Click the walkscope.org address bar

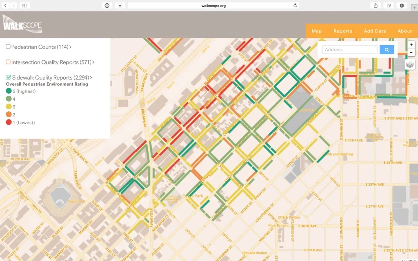(x=213, y=5)
